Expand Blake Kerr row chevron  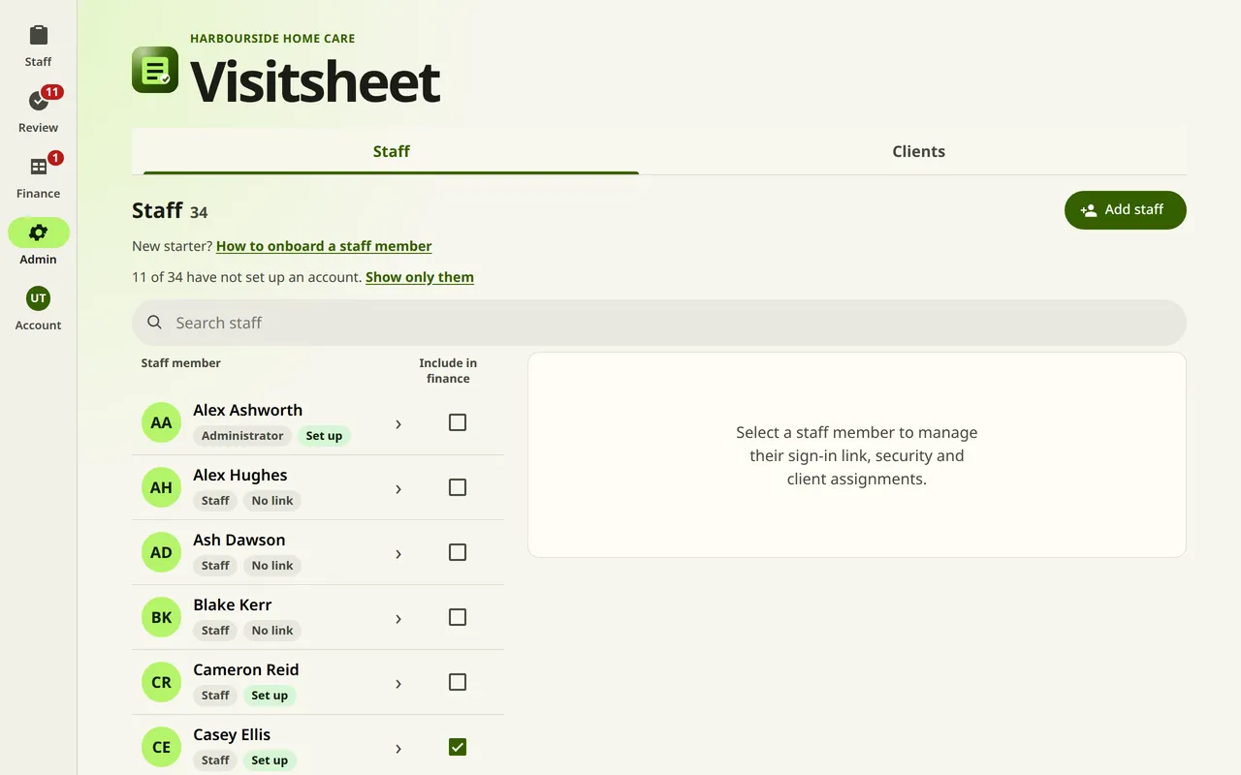[398, 619]
